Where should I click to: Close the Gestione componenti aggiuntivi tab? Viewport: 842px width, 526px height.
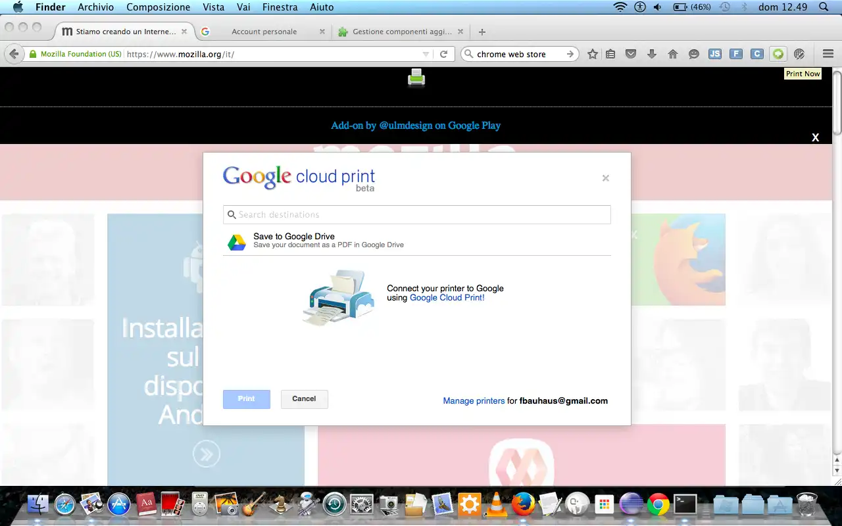click(460, 32)
